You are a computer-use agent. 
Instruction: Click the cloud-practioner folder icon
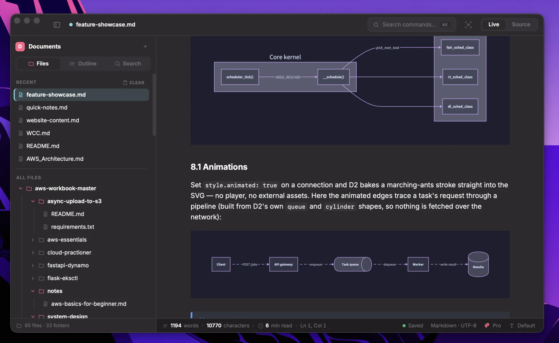pyautogui.click(x=41, y=253)
